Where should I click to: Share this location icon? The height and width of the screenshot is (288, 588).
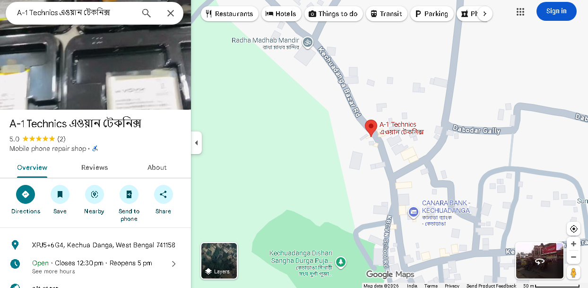(x=163, y=194)
